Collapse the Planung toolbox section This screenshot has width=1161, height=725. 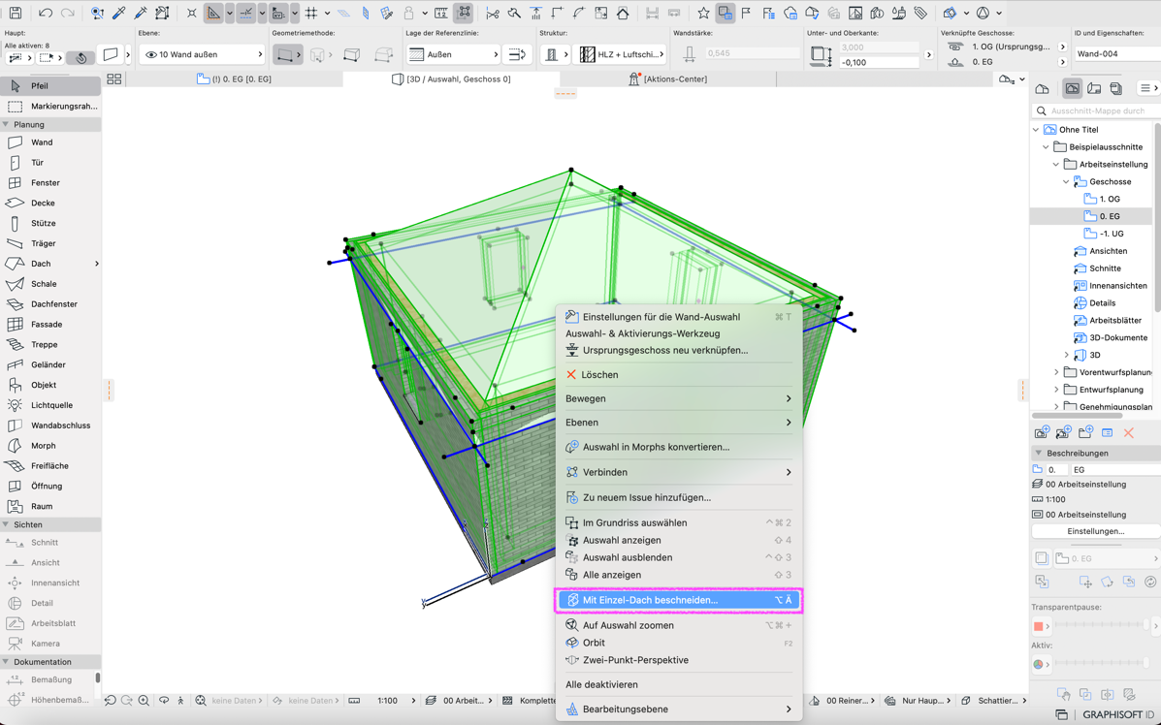pos(6,124)
